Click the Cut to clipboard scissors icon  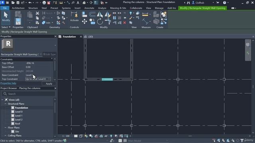click(x=37, y=13)
